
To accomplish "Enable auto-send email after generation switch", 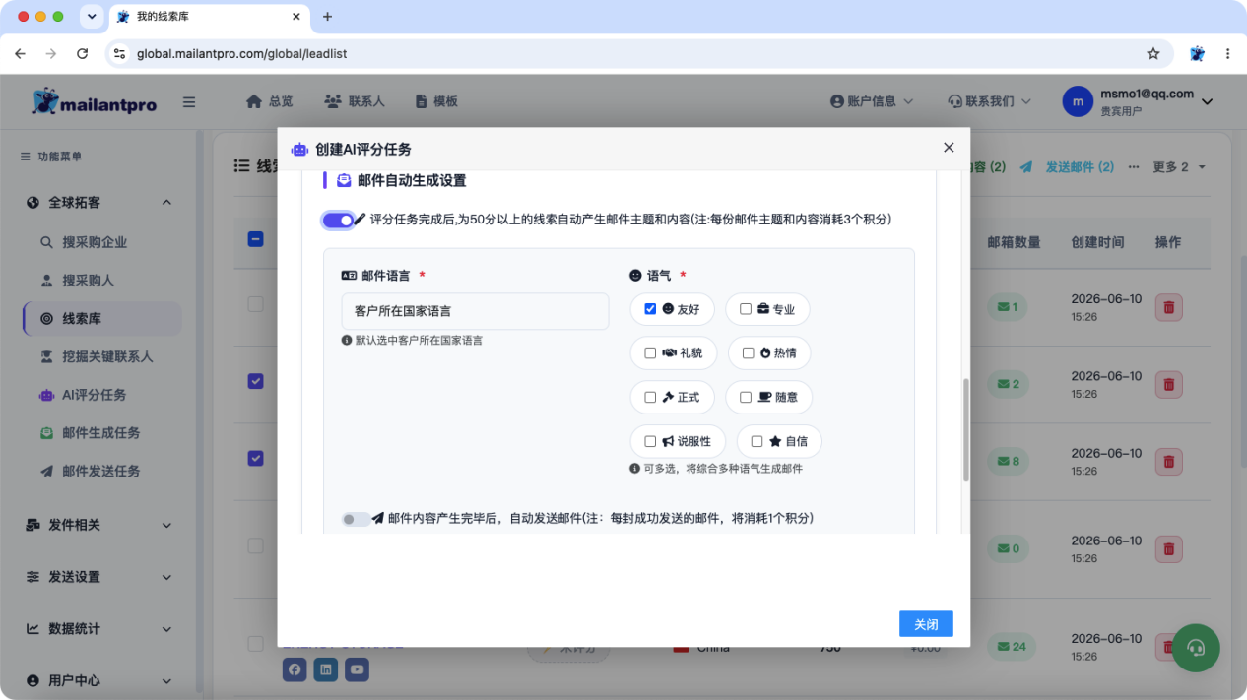I will tap(356, 519).
